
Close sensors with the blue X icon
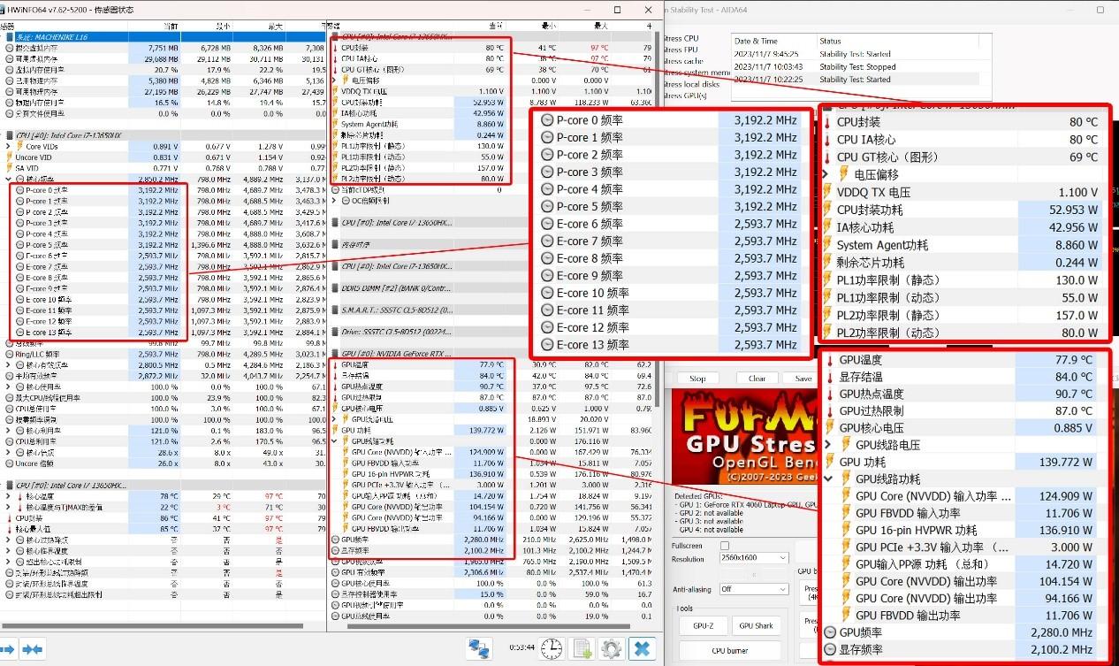(x=642, y=648)
